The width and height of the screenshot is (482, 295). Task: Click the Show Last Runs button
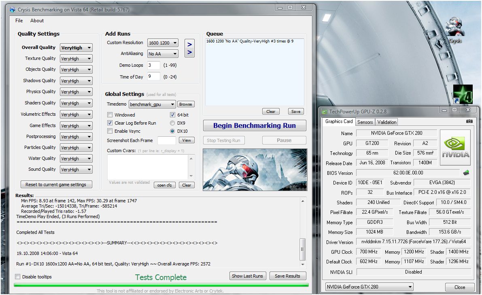[x=247, y=276]
